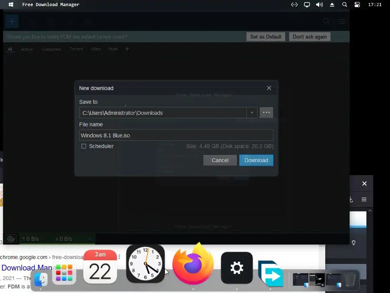Switch to the Music tab
390x293 pixels.
pos(113,49)
